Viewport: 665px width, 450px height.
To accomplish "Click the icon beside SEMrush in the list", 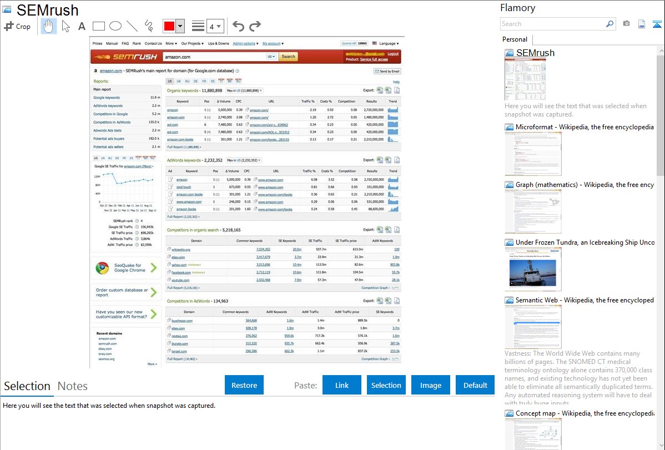I will tap(510, 53).
